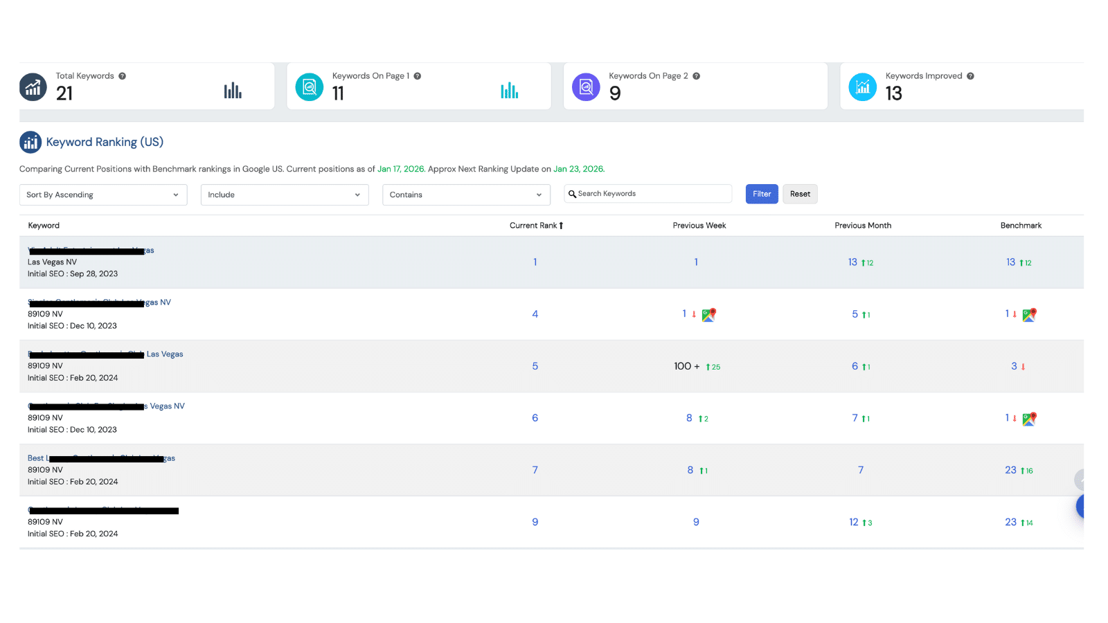Screen dimensions: 1108x623
Task: Click the Keyword Ranking (US) heading
Action: 105,142
